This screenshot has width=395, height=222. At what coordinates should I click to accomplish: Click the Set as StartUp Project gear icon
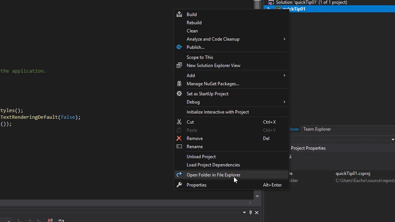click(179, 94)
